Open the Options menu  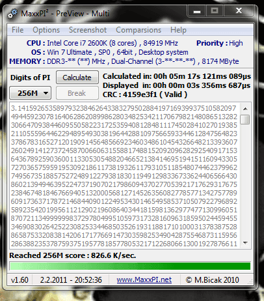pyautogui.click(x=46, y=30)
